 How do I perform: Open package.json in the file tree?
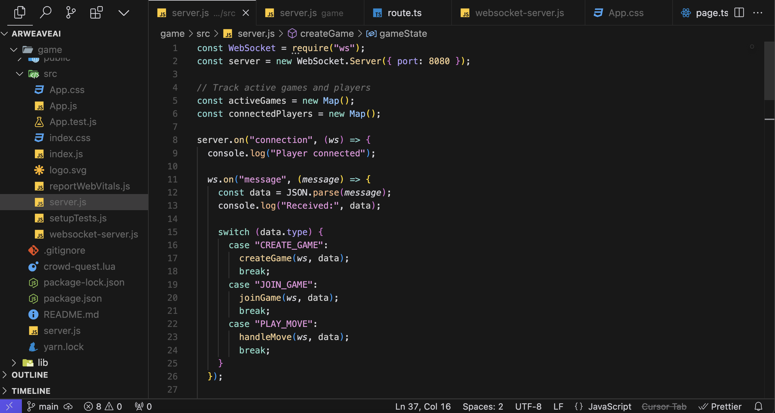(73, 298)
